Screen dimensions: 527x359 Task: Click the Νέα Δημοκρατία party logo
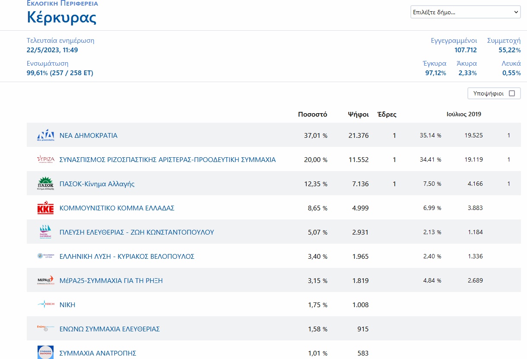pyautogui.click(x=45, y=135)
